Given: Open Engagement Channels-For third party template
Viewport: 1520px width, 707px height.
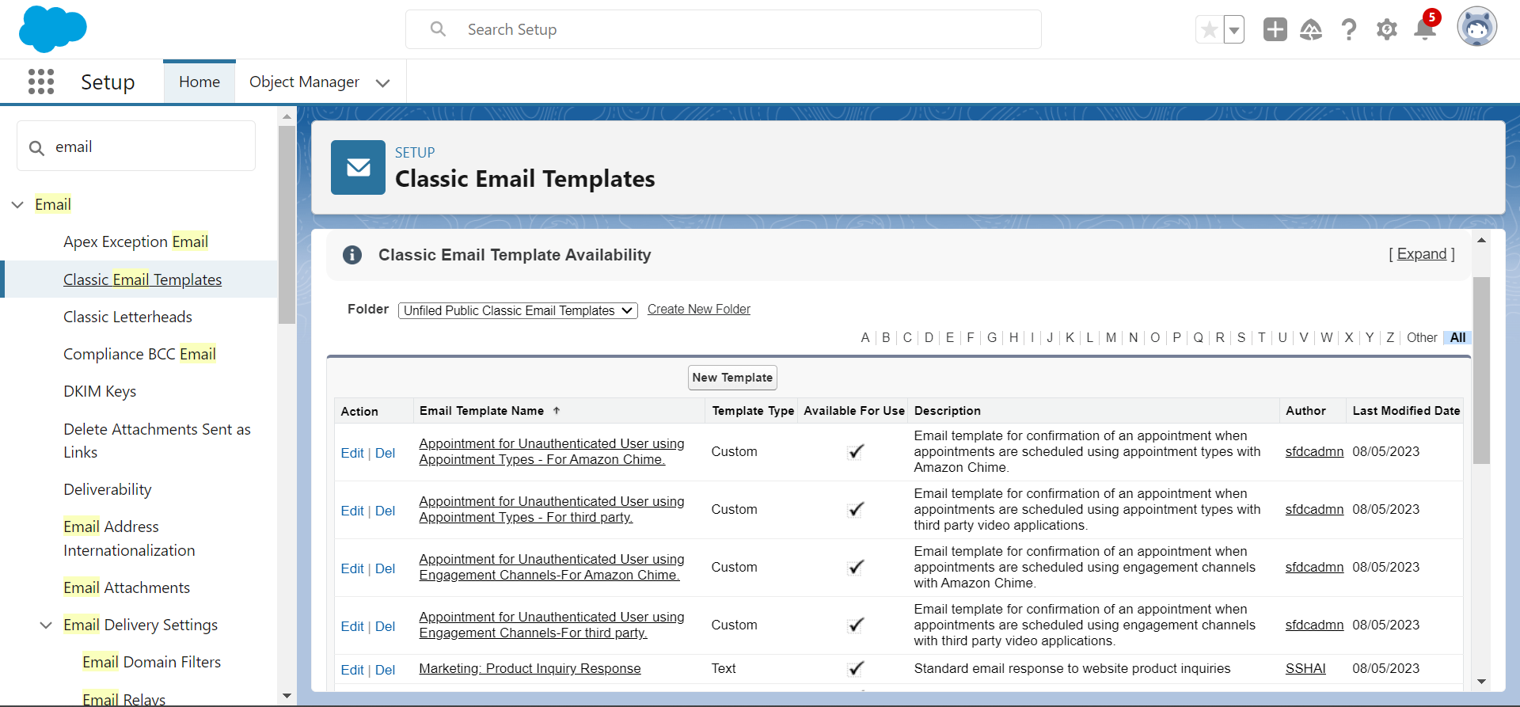Looking at the screenshot, I should (552, 625).
